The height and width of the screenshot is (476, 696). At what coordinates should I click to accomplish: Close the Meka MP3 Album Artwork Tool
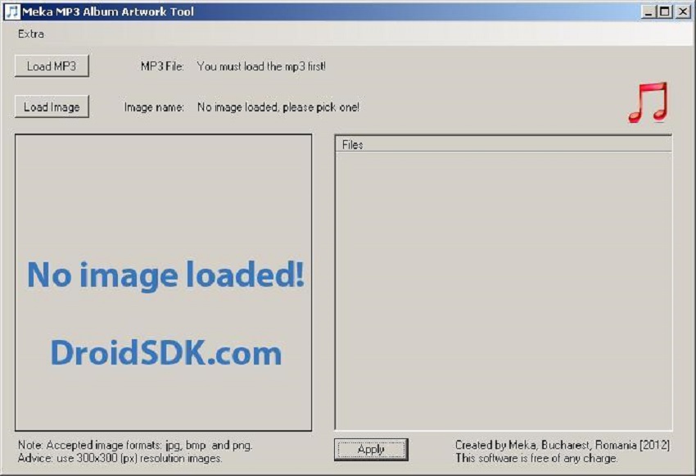683,11
